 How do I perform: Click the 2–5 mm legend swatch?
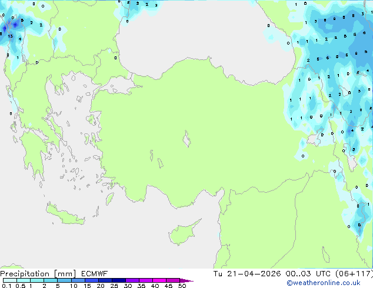(x=51, y=280)
